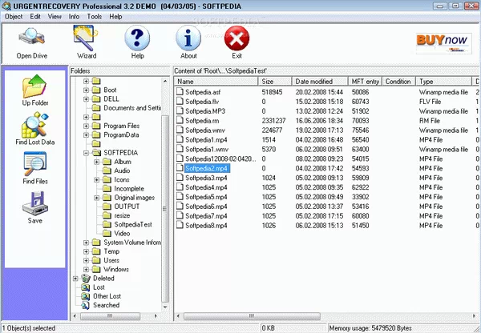Viewport: 481px width, 333px height.
Task: Click the red Exit icon
Action: coord(236,38)
